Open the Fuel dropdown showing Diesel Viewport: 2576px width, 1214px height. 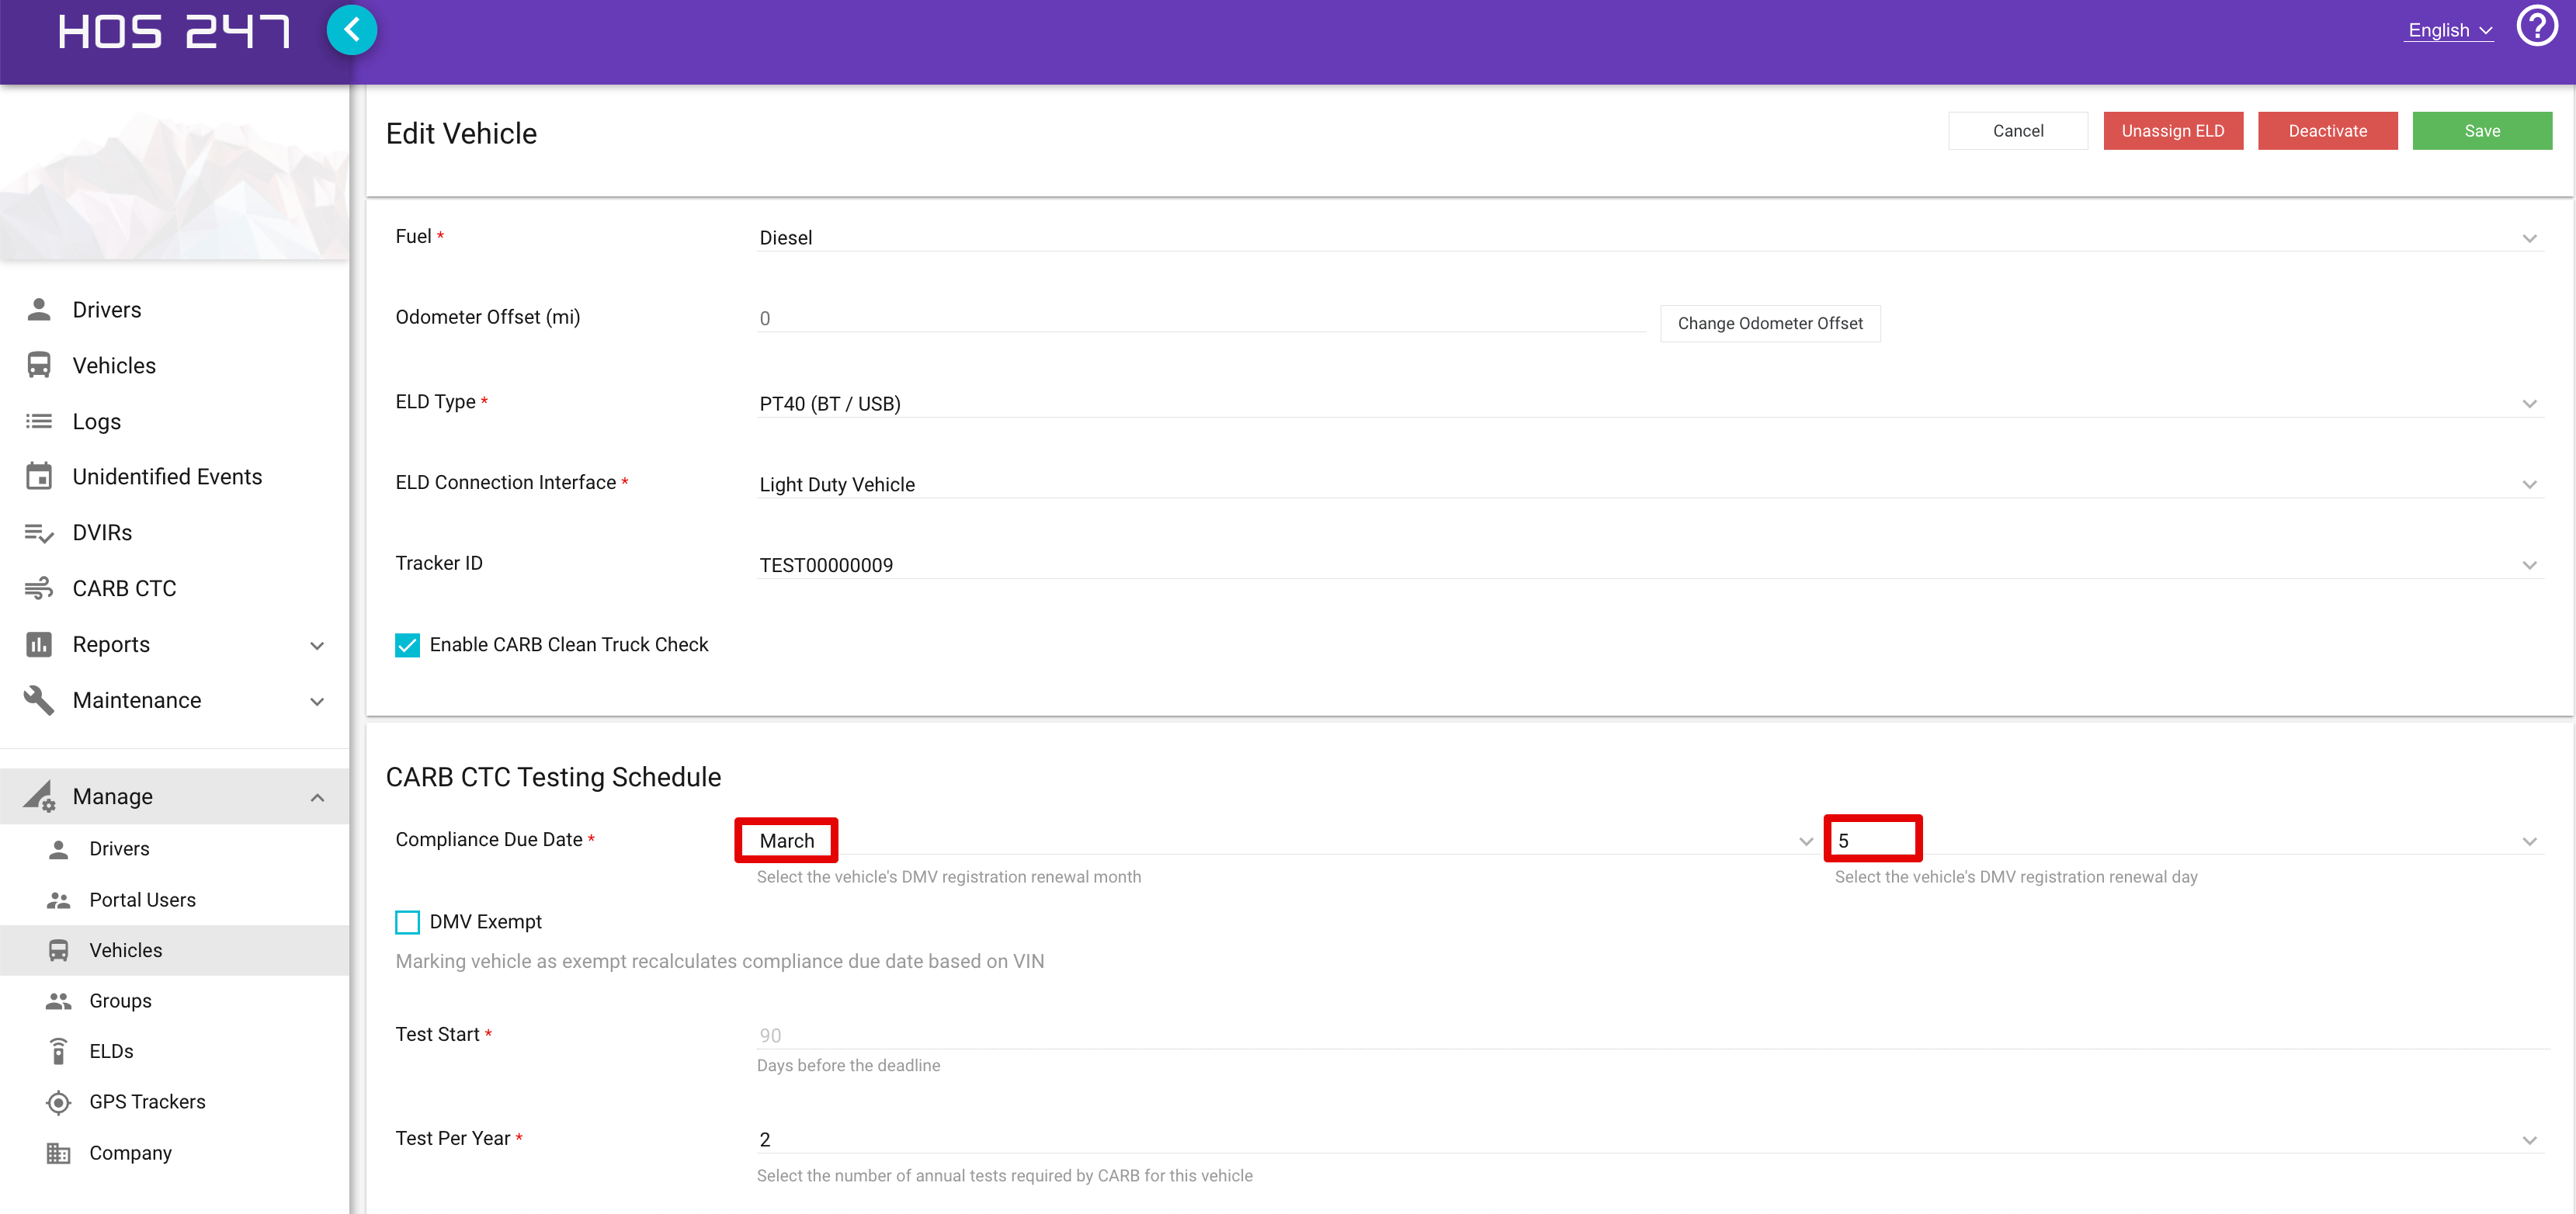tap(1650, 238)
